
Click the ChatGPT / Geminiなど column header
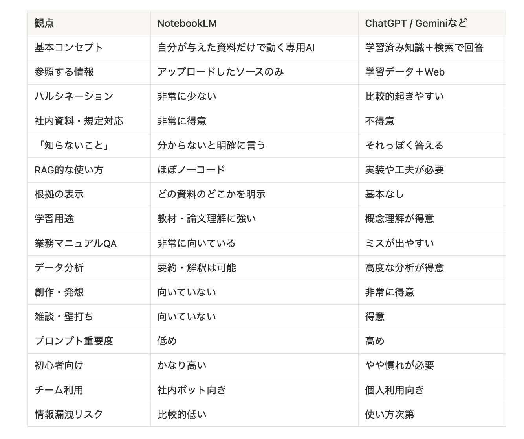pos(416,23)
